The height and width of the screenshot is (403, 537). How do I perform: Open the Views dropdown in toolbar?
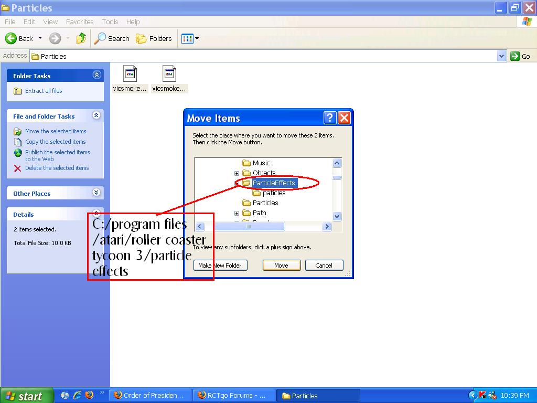pyautogui.click(x=190, y=38)
